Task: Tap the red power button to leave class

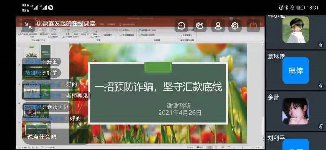Action: (253, 26)
